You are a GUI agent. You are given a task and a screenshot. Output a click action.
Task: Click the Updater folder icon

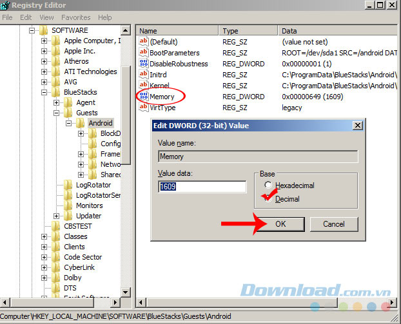point(68,216)
